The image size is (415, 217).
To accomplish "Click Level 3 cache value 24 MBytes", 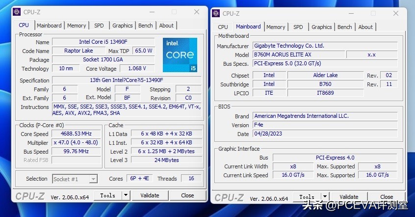I will 166,160.
